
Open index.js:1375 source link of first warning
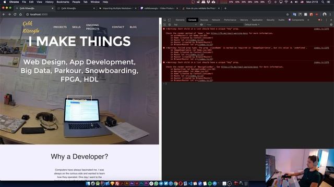pyautogui.click(x=321, y=29)
